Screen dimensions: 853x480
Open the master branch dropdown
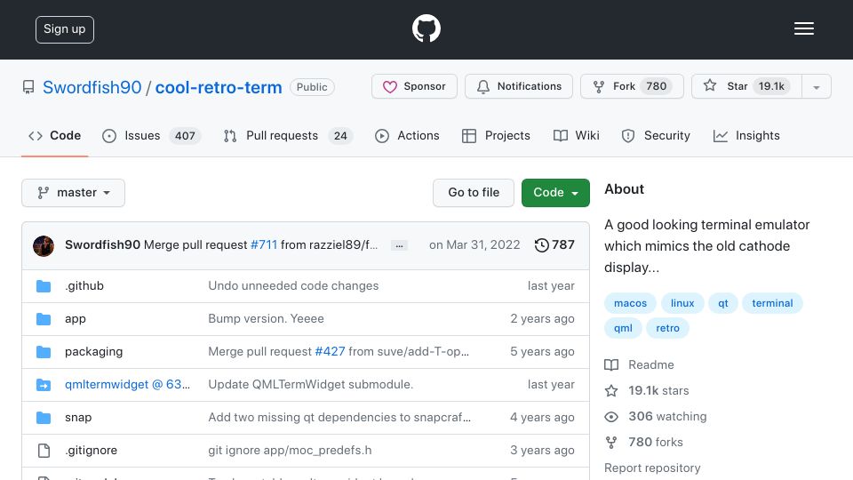(x=74, y=193)
